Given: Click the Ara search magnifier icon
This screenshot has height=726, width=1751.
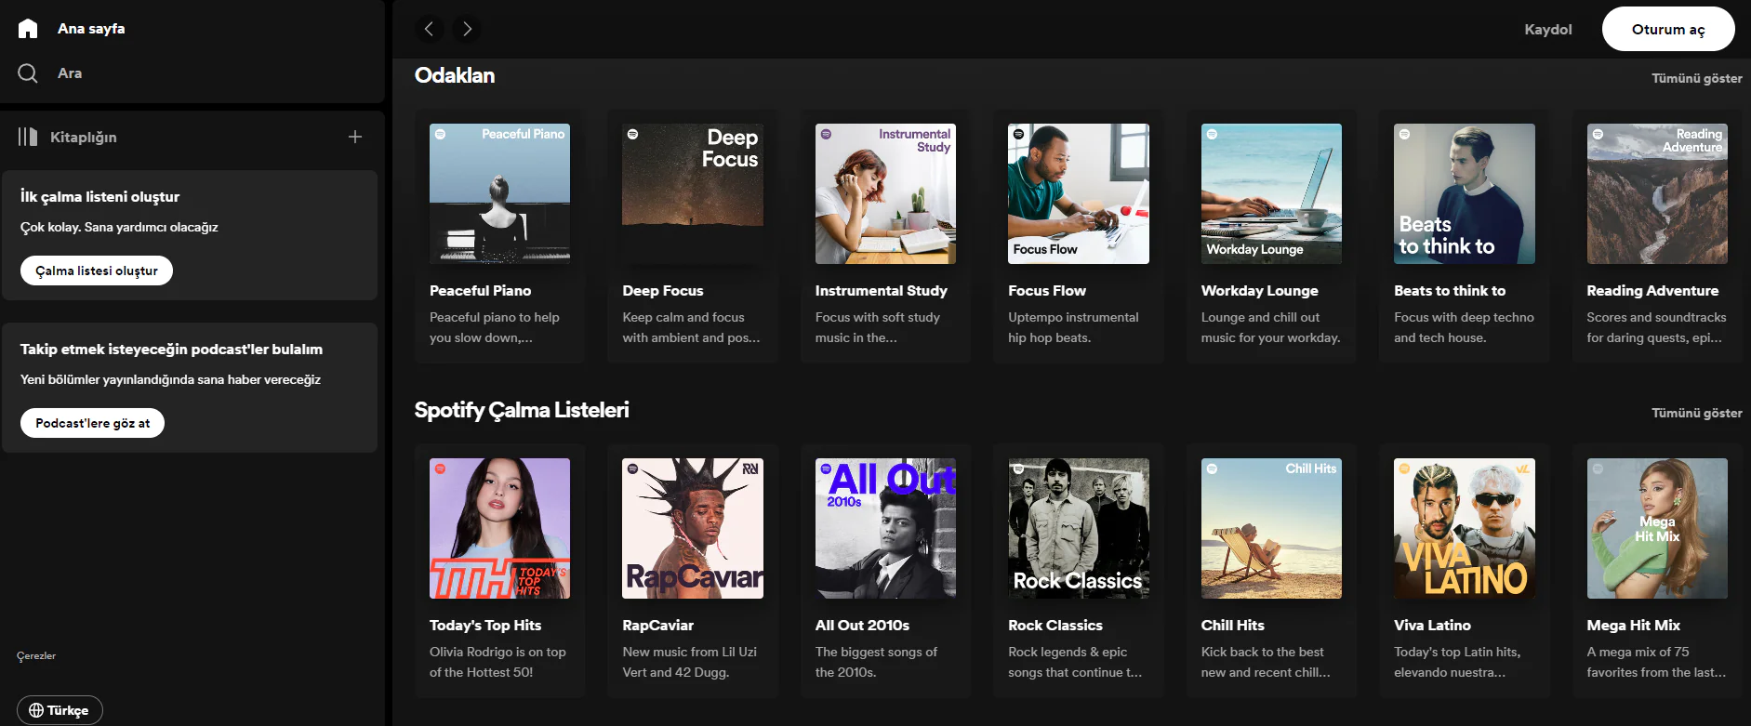Looking at the screenshot, I should (x=28, y=73).
